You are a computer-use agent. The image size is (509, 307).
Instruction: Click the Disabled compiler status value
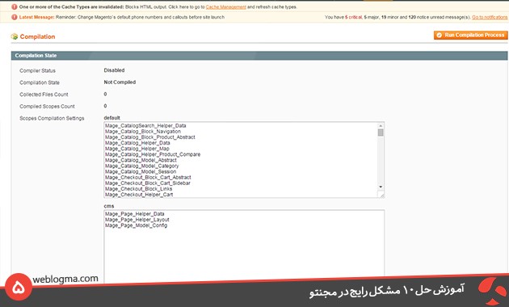[x=114, y=70]
